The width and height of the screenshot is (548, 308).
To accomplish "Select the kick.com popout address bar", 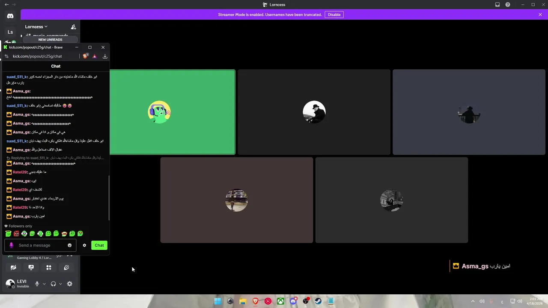I will click(x=37, y=56).
